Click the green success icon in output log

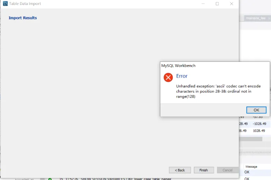tap(50, 179)
